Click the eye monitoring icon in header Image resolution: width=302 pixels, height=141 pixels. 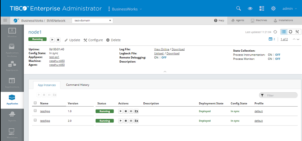click(x=250, y=9)
